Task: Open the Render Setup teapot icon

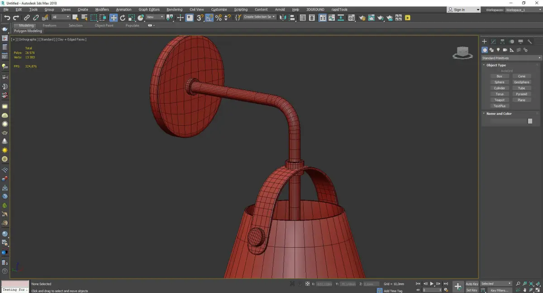Action: pos(362,18)
